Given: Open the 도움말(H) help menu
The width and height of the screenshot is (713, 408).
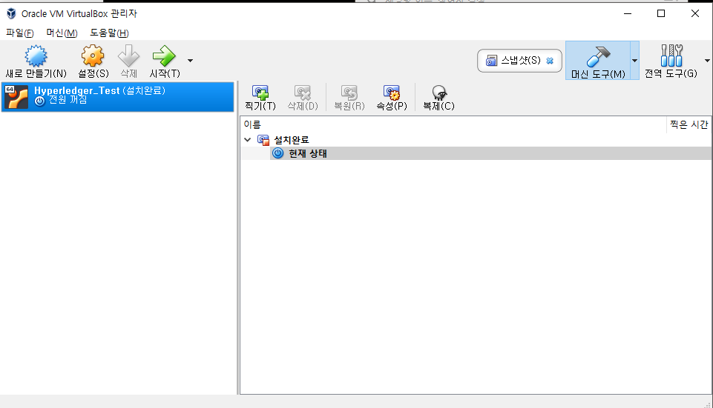Looking at the screenshot, I should tap(109, 33).
